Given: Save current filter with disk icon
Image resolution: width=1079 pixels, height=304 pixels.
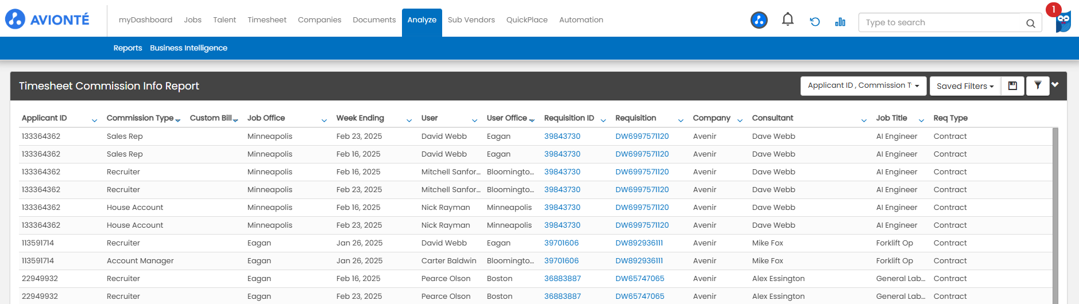Looking at the screenshot, I should (1012, 86).
